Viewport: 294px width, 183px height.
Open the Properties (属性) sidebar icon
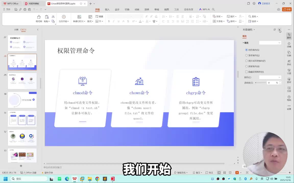pos(289,36)
